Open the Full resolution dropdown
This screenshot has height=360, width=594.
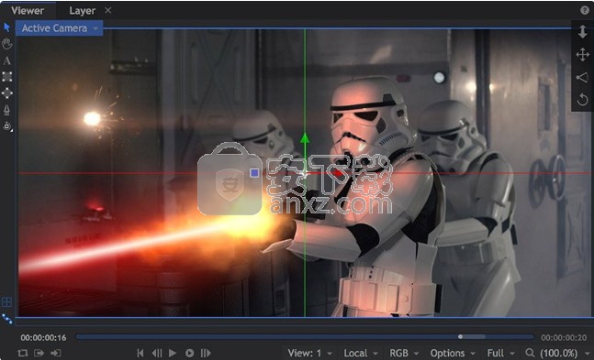pos(500,354)
